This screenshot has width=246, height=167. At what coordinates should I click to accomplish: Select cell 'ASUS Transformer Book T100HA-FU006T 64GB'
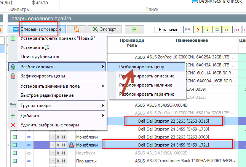(x=192, y=161)
